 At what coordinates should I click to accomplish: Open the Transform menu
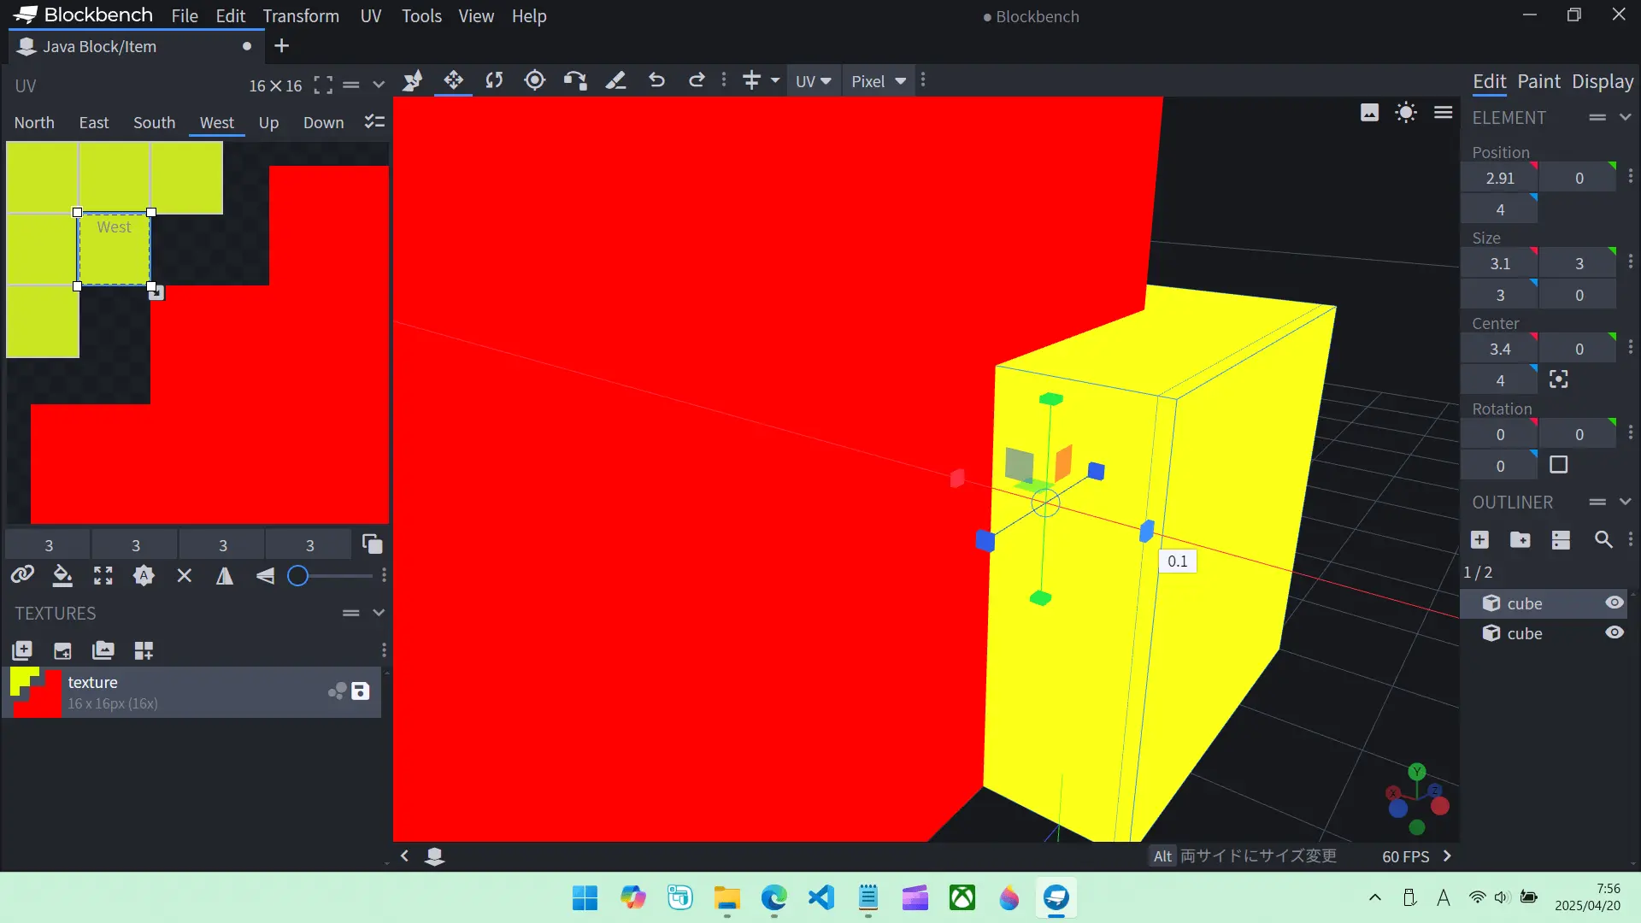coord(301,16)
